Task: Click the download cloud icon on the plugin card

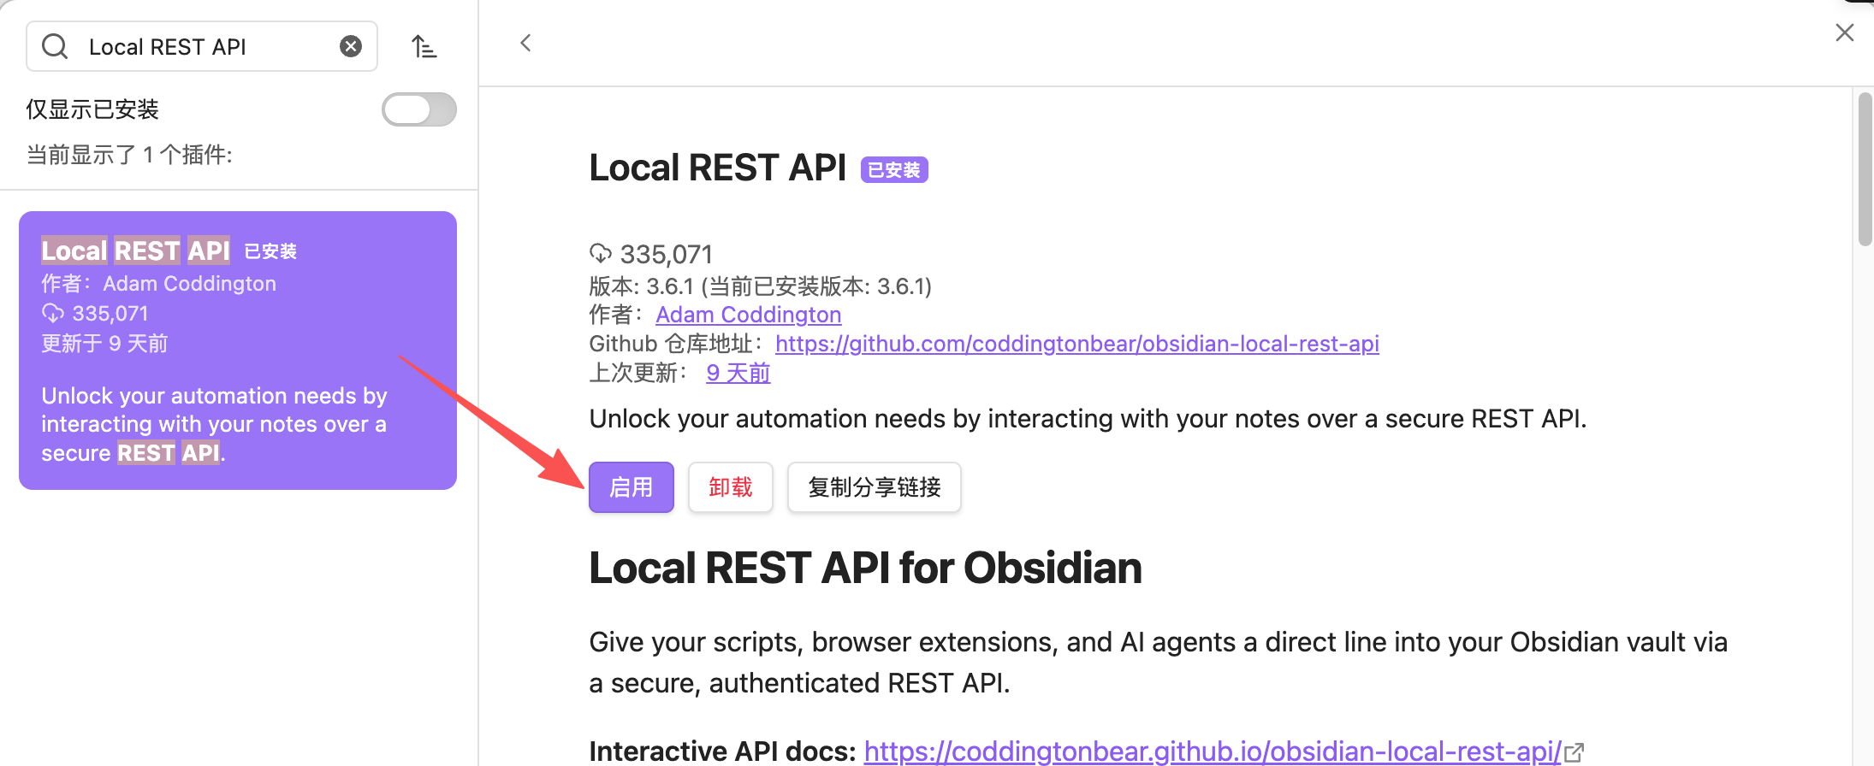Action: click(53, 313)
